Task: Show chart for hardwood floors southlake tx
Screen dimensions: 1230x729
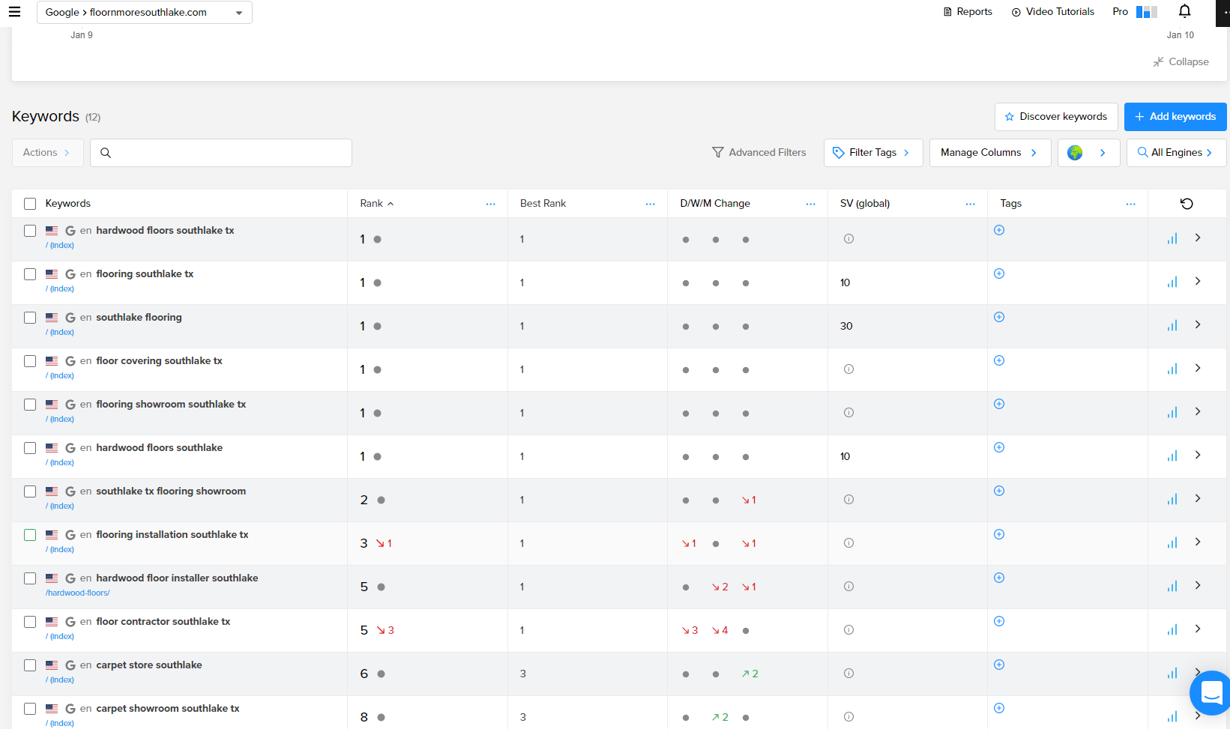Action: 1172,239
